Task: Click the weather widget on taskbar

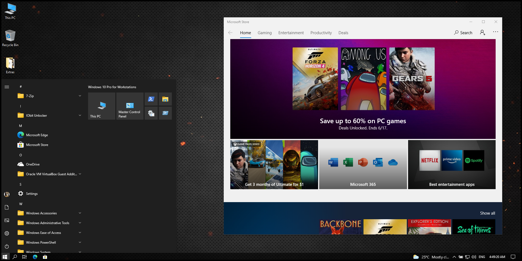Action: 431,257
